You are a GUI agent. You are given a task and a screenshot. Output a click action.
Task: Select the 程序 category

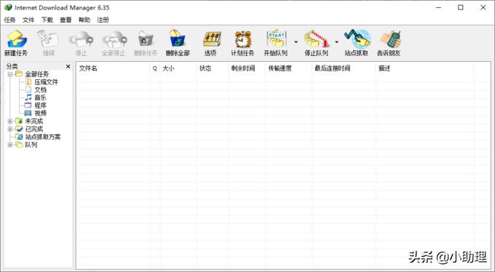pos(41,105)
